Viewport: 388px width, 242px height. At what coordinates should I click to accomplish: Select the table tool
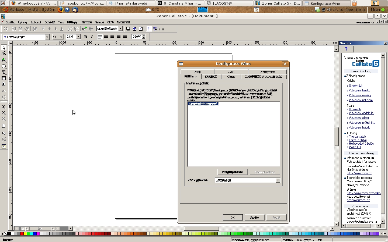4,78
